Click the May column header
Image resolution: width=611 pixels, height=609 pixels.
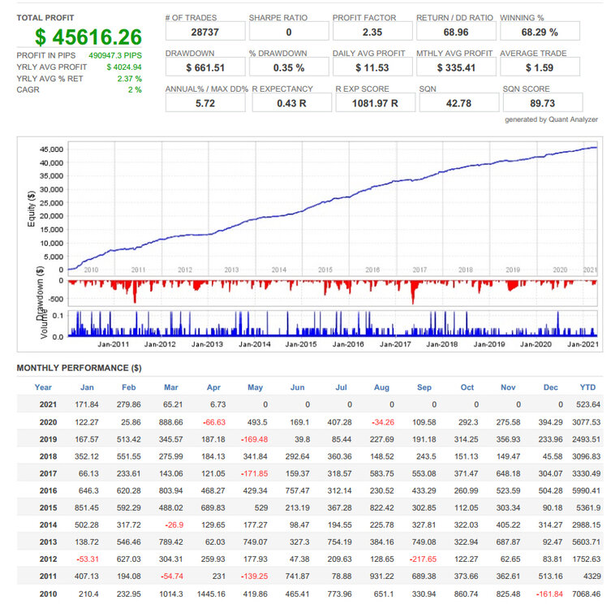pos(256,387)
